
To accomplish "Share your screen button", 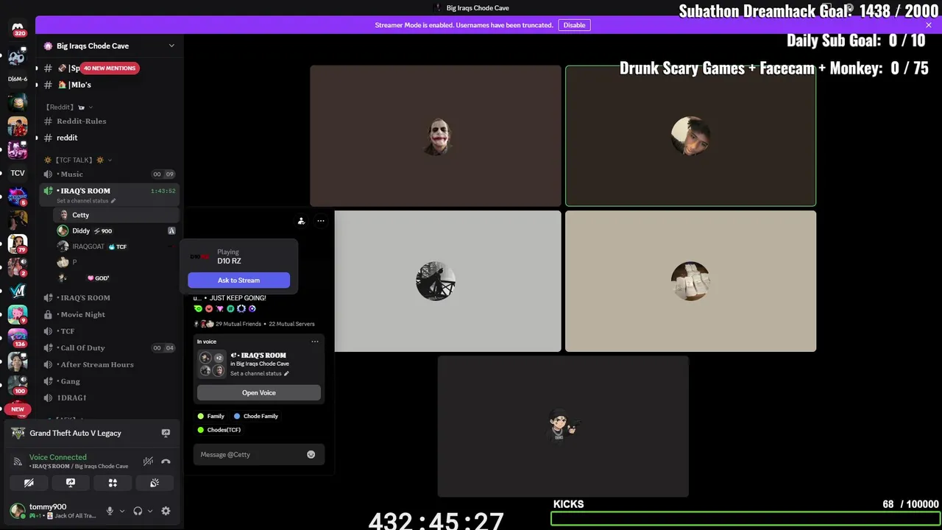I will 71,483.
